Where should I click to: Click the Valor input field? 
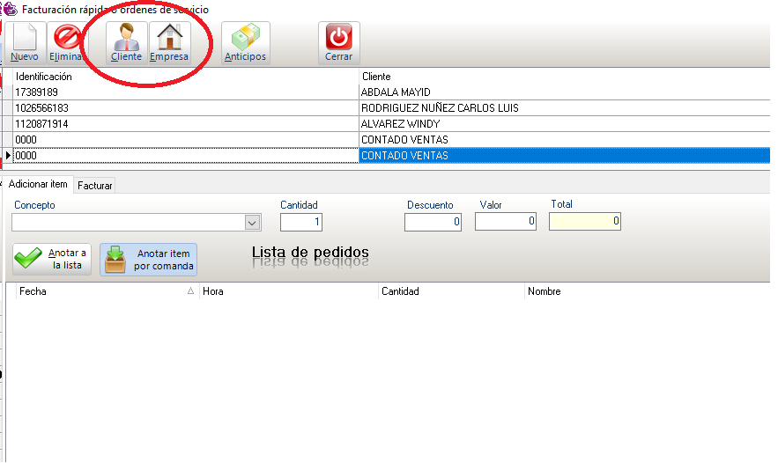[505, 222]
